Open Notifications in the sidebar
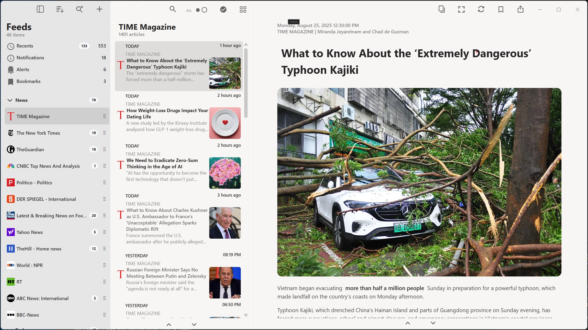 (x=57, y=58)
